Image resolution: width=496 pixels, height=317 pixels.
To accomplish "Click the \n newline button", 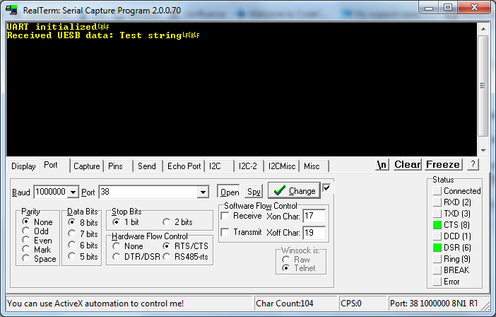I will (x=382, y=165).
